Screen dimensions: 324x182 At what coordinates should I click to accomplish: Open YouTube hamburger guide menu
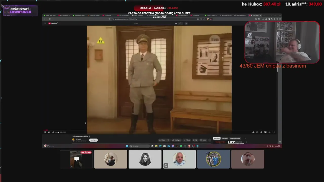coord(45,23)
